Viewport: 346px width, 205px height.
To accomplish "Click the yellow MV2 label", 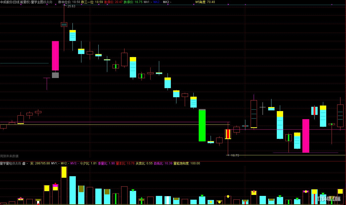I will click(65, 164).
